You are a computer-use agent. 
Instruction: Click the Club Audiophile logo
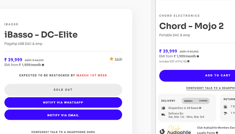tap(175, 130)
